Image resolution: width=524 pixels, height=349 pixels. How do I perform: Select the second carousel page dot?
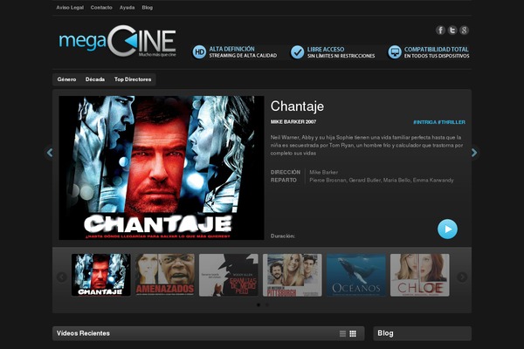coord(267,305)
